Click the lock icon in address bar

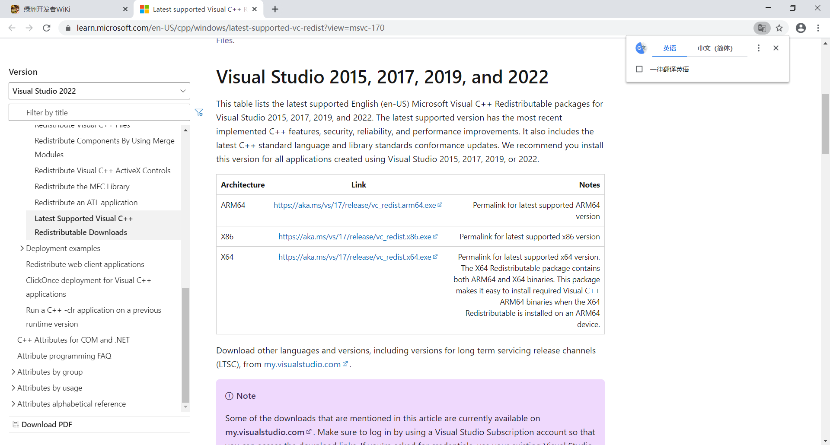[x=67, y=28]
